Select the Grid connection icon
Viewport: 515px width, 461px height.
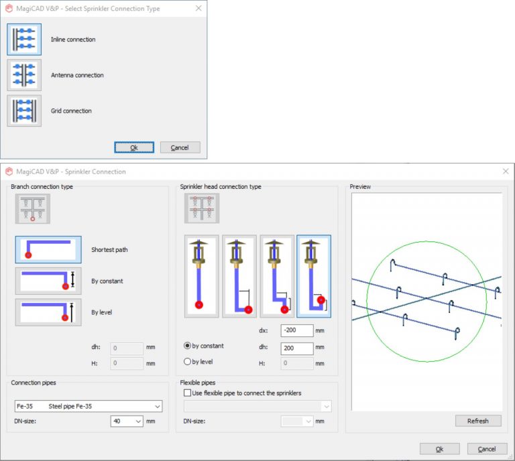coord(24,111)
